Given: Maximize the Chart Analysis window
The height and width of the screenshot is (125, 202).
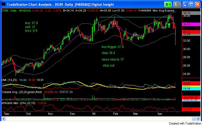Looking at the screenshot, I should (x=191, y=5).
